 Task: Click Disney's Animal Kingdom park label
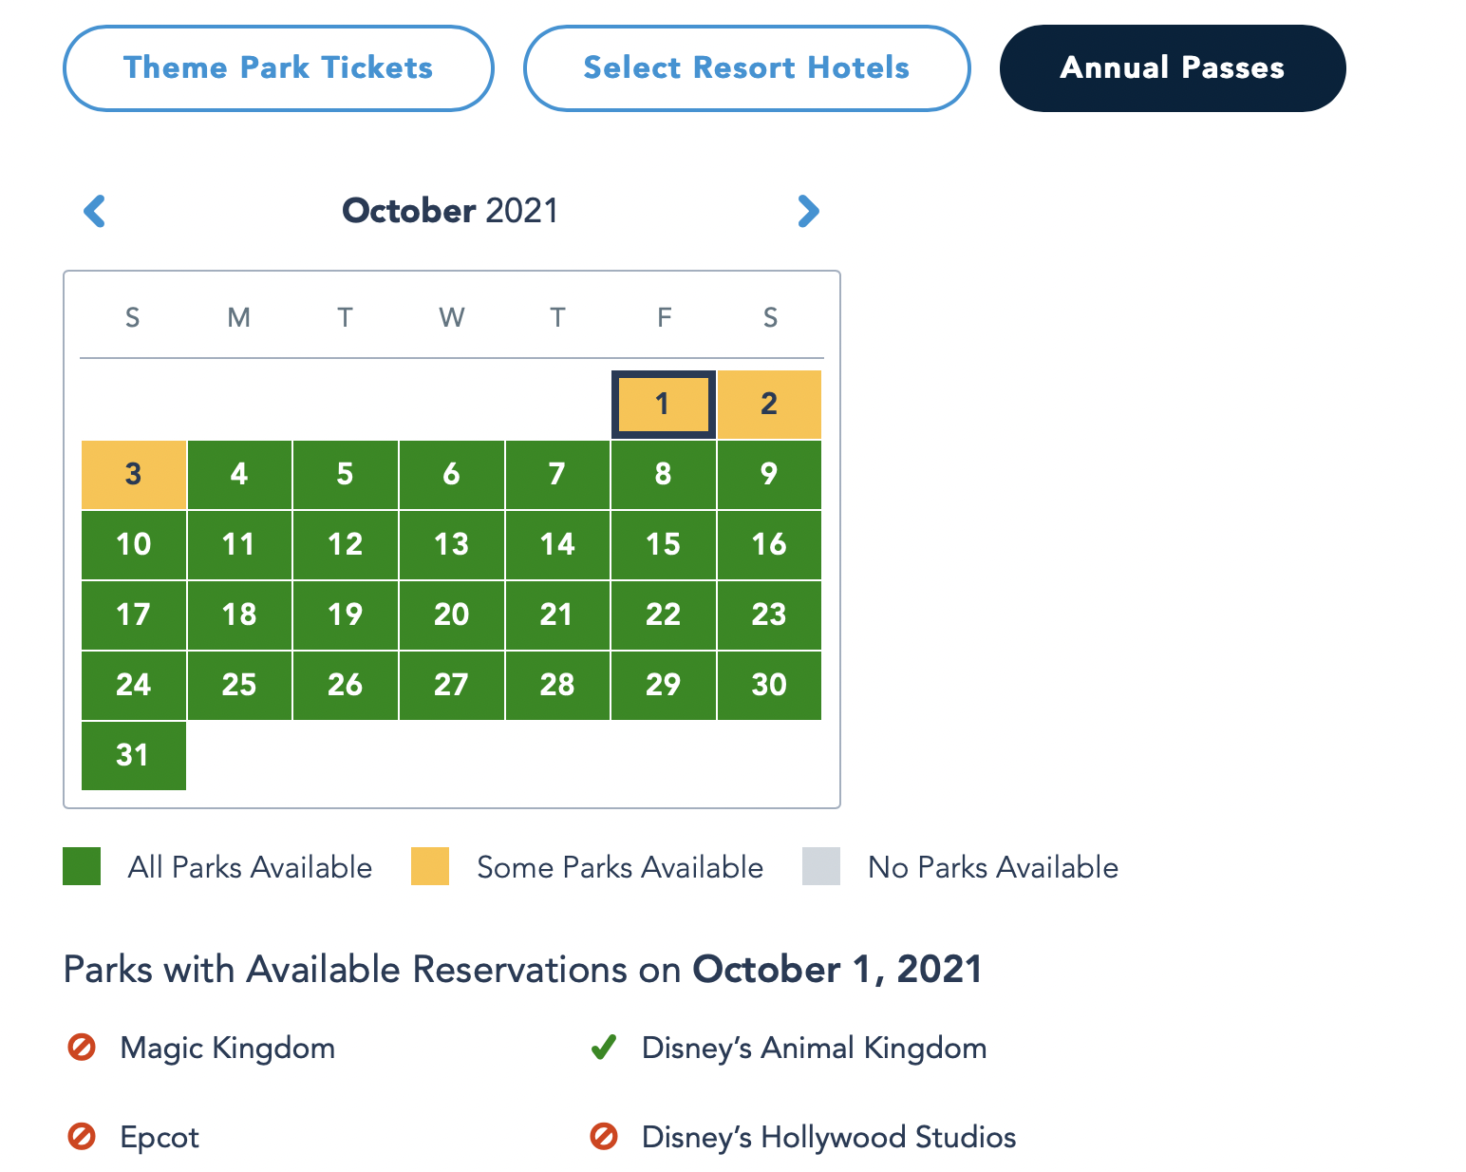point(814,1048)
